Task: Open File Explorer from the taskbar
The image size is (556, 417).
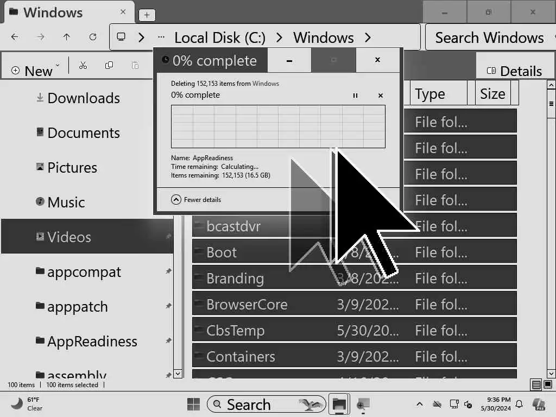Action: [339, 404]
